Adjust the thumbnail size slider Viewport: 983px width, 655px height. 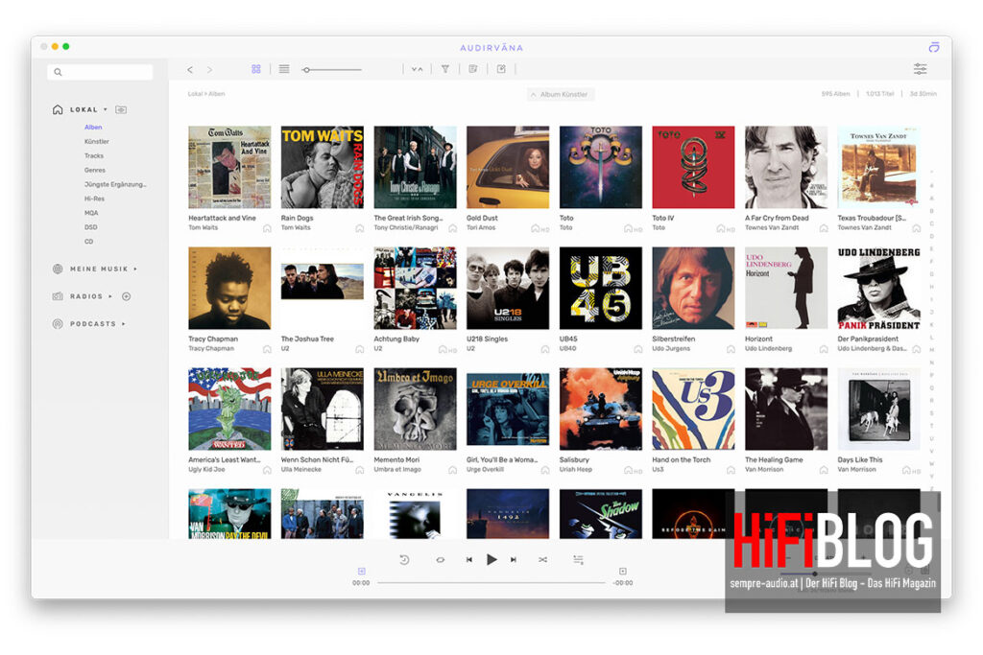(306, 69)
